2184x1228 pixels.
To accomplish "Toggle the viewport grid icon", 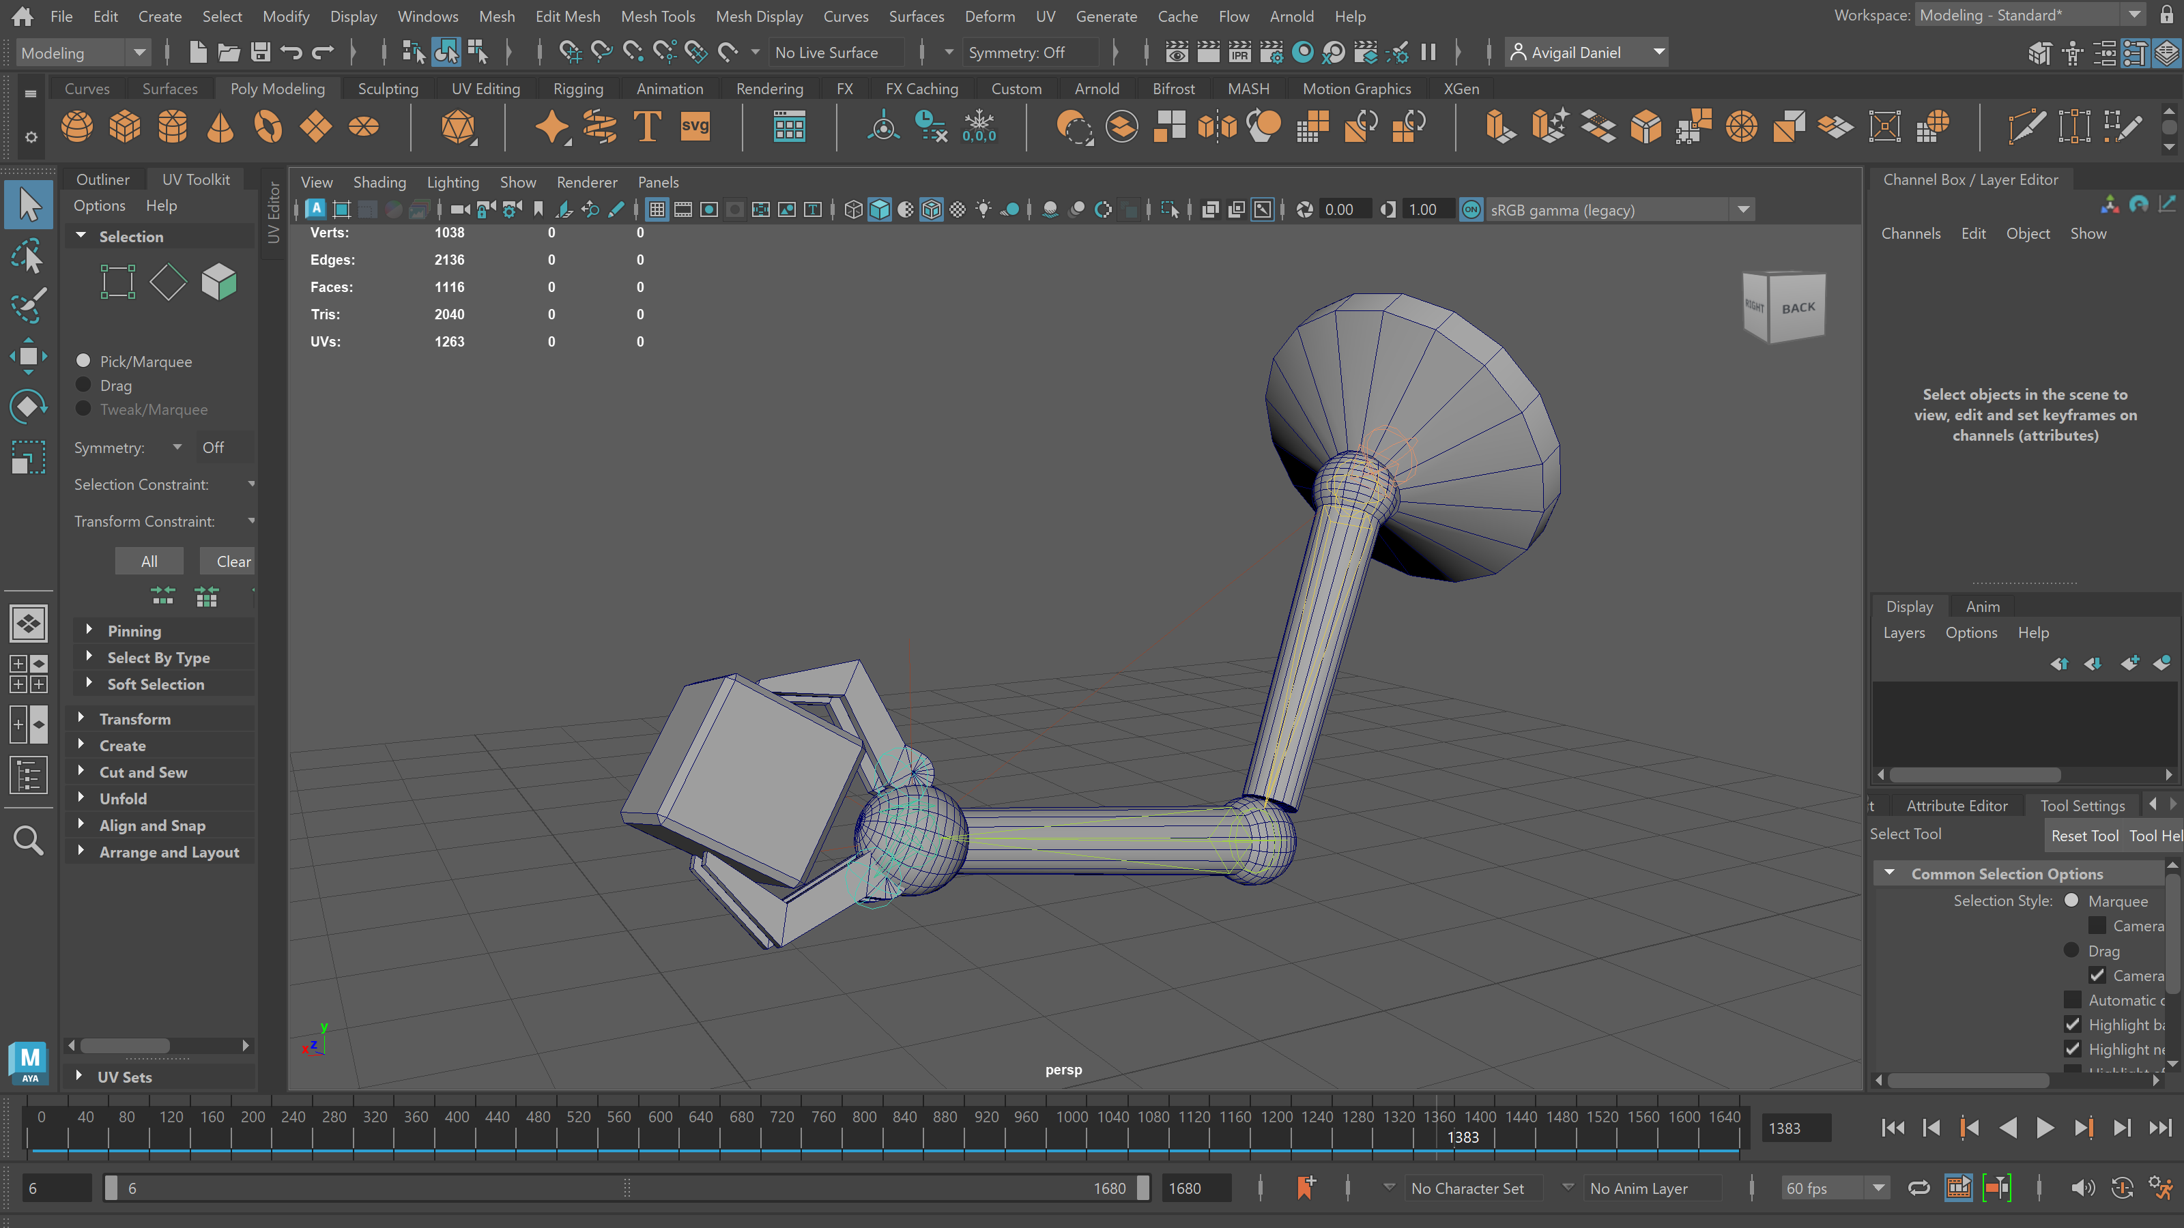I will click(x=657, y=209).
